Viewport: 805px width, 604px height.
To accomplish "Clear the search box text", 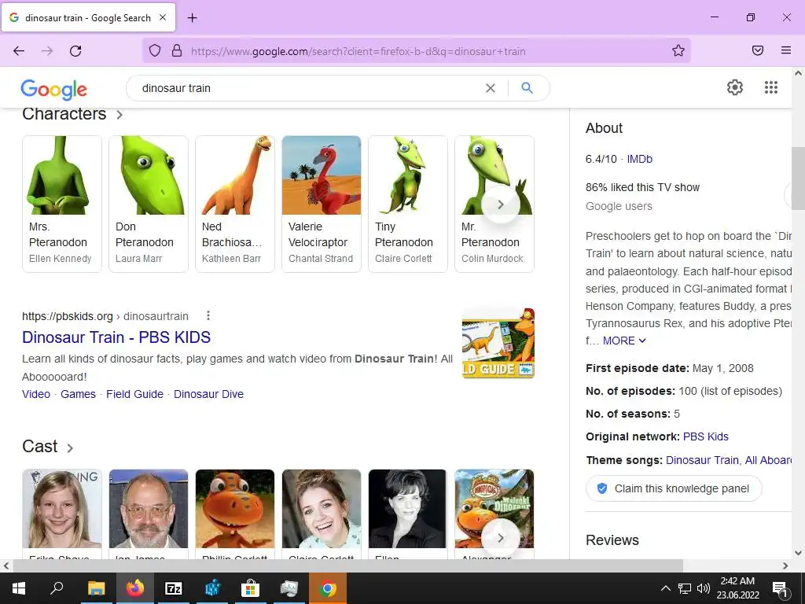I will pyautogui.click(x=491, y=88).
